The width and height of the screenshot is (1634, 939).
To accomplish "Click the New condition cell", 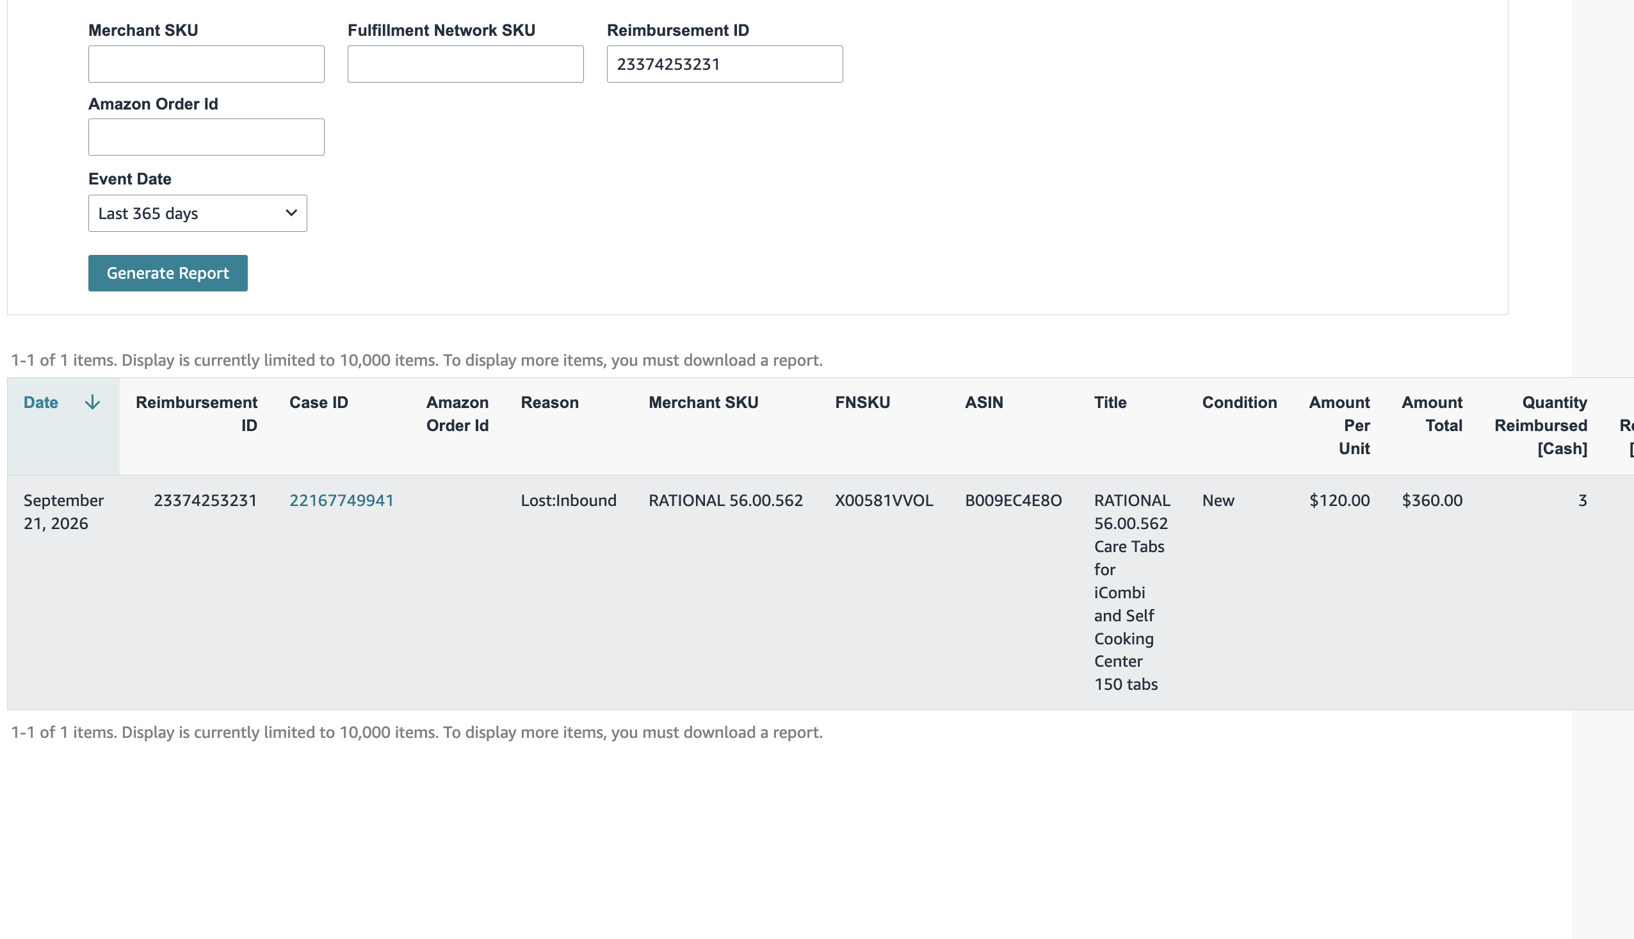I will tap(1218, 500).
